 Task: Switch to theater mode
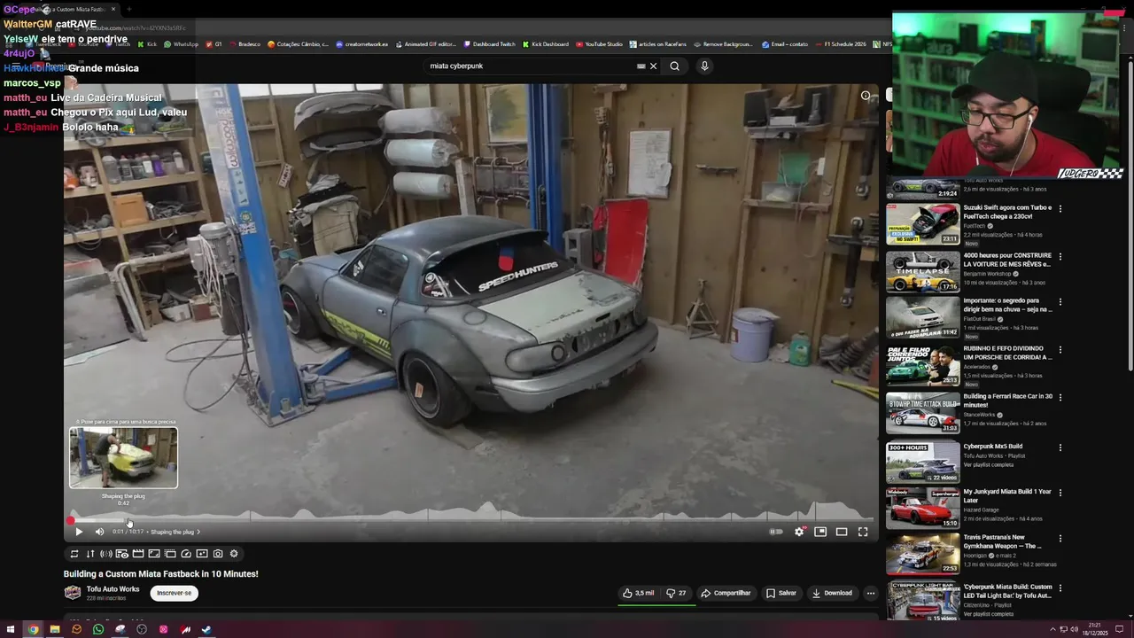[842, 532]
